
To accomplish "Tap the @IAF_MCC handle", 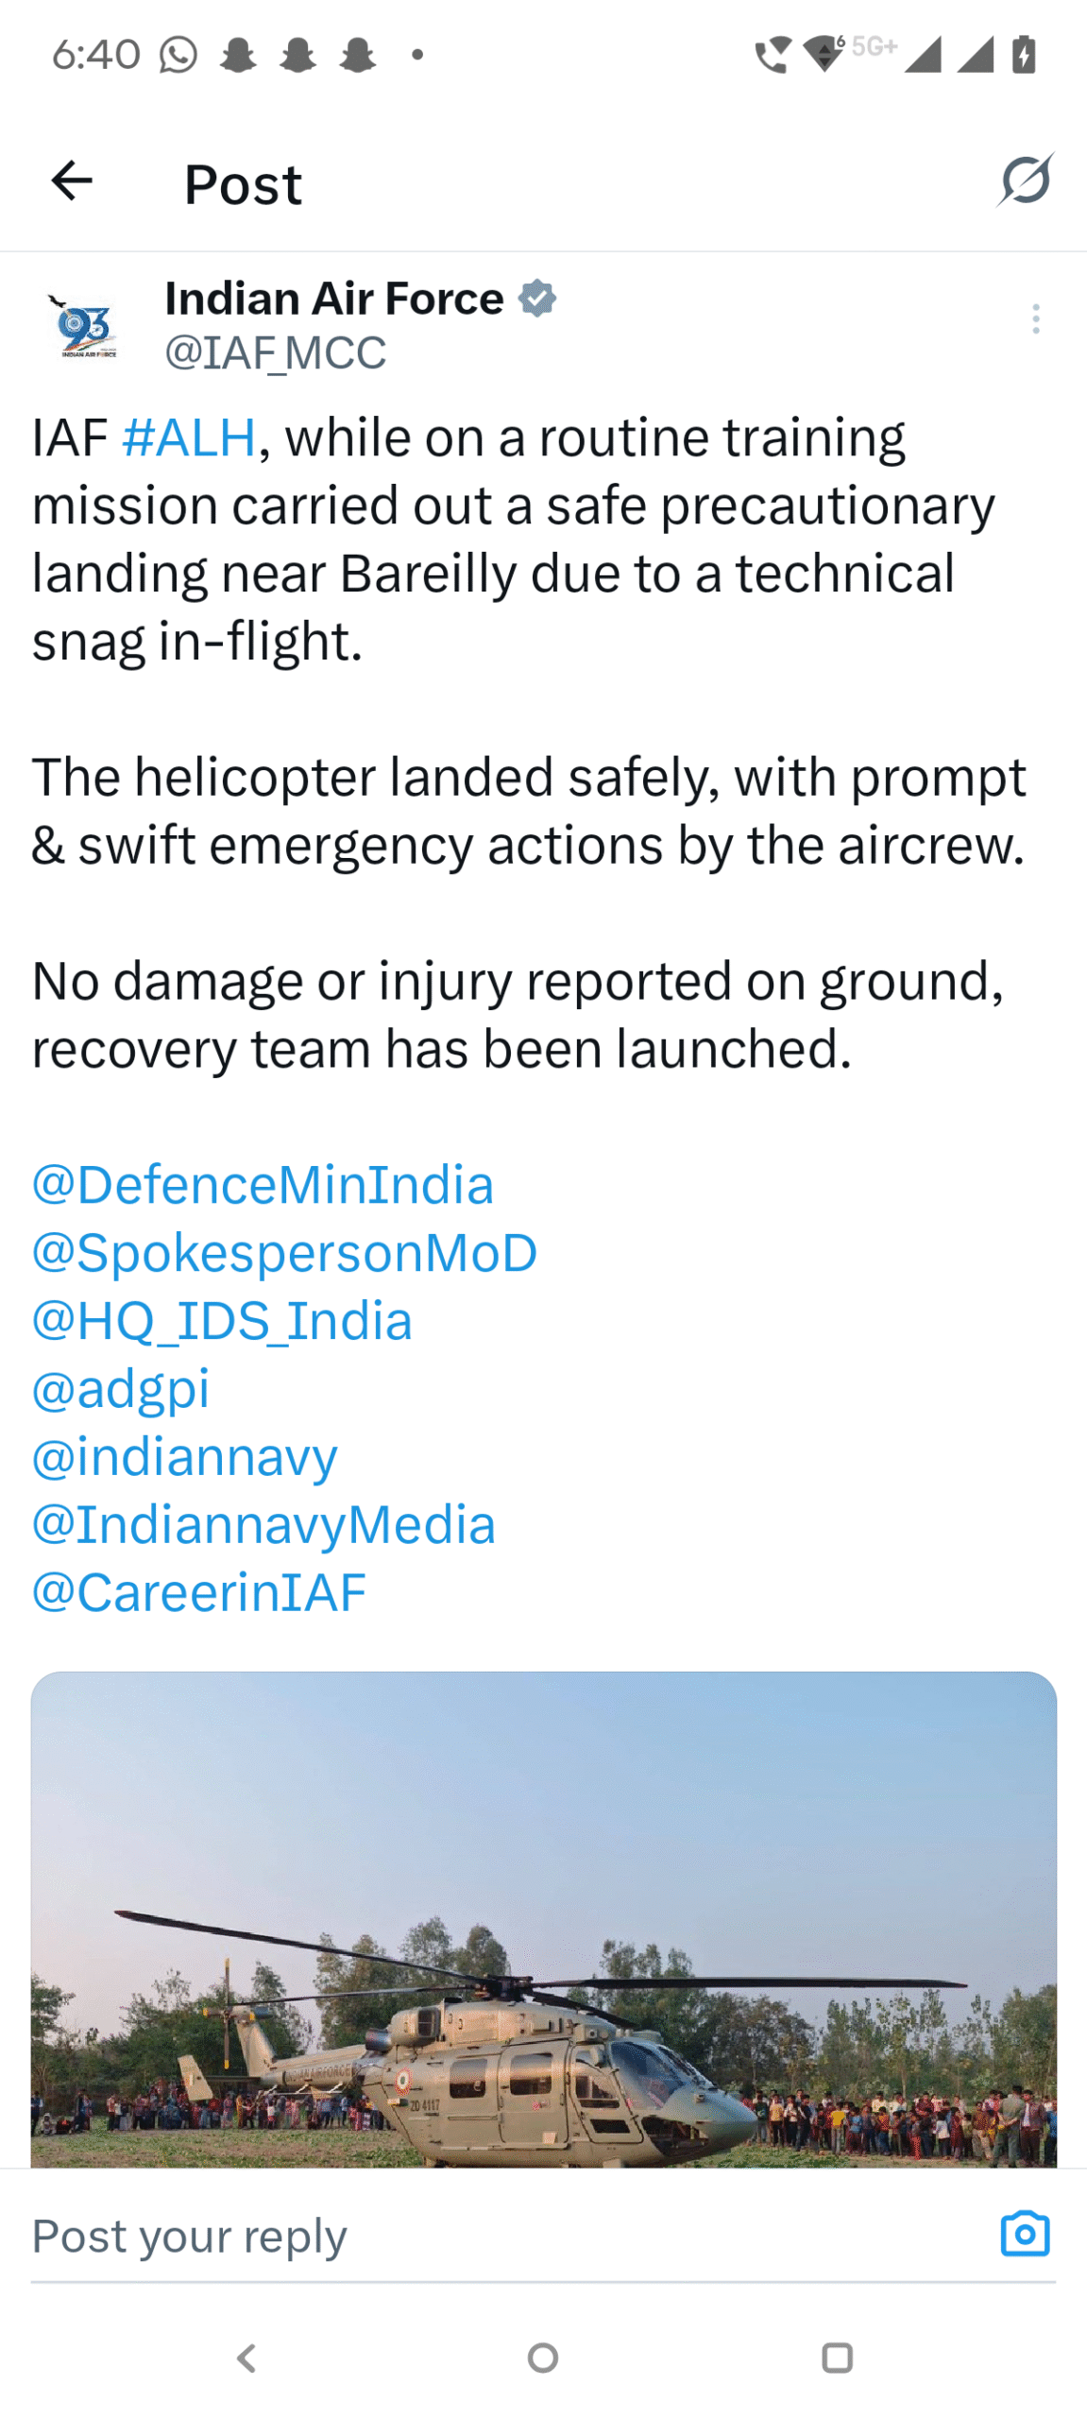I will 275,353.
